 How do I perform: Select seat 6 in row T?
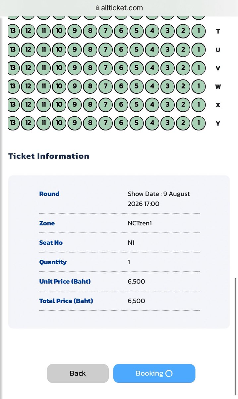(121, 31)
